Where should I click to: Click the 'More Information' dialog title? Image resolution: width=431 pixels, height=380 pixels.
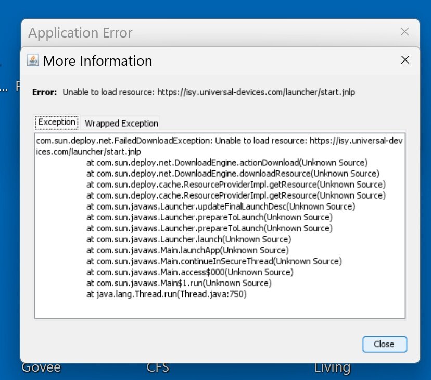(x=97, y=61)
